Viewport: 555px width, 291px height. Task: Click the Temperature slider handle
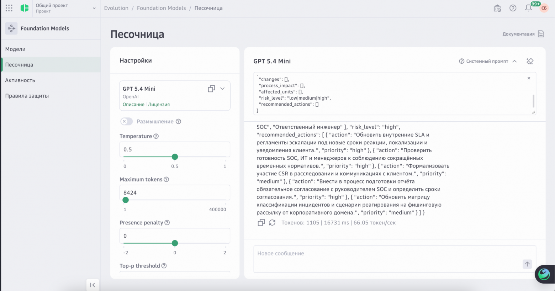coord(175,157)
